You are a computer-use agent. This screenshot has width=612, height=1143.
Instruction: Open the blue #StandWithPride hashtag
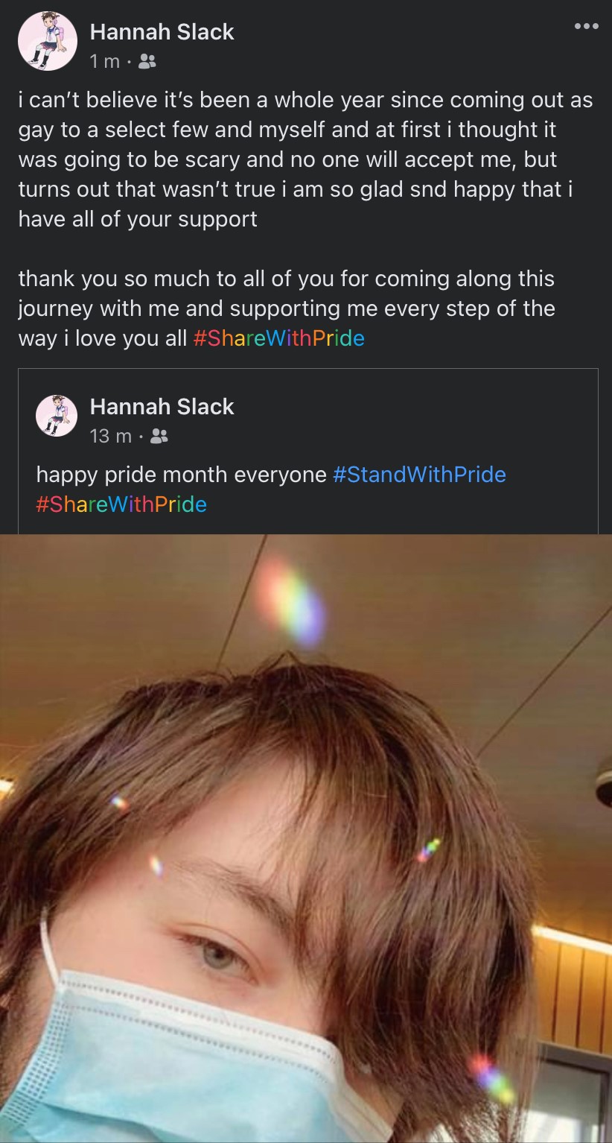tap(419, 475)
